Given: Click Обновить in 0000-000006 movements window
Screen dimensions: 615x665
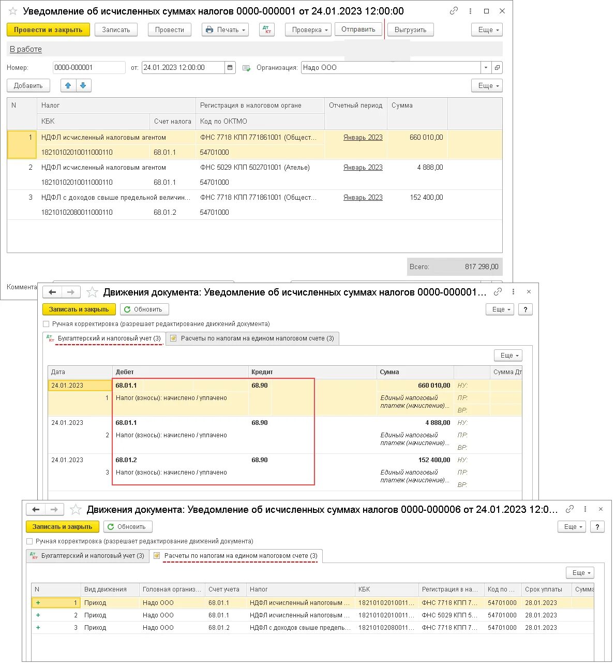Looking at the screenshot, I should [x=128, y=527].
